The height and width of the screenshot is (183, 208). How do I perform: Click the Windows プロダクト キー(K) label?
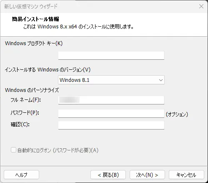coord(34,43)
